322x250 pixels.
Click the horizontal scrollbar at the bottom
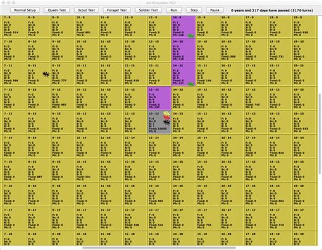[x=159, y=248]
